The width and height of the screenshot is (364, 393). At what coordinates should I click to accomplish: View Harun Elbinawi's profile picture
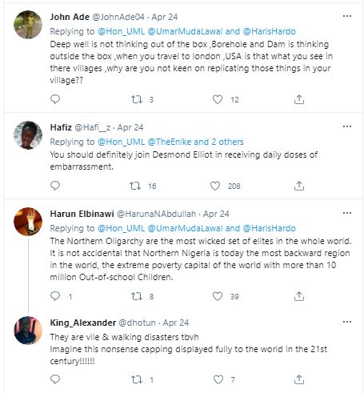tap(28, 222)
